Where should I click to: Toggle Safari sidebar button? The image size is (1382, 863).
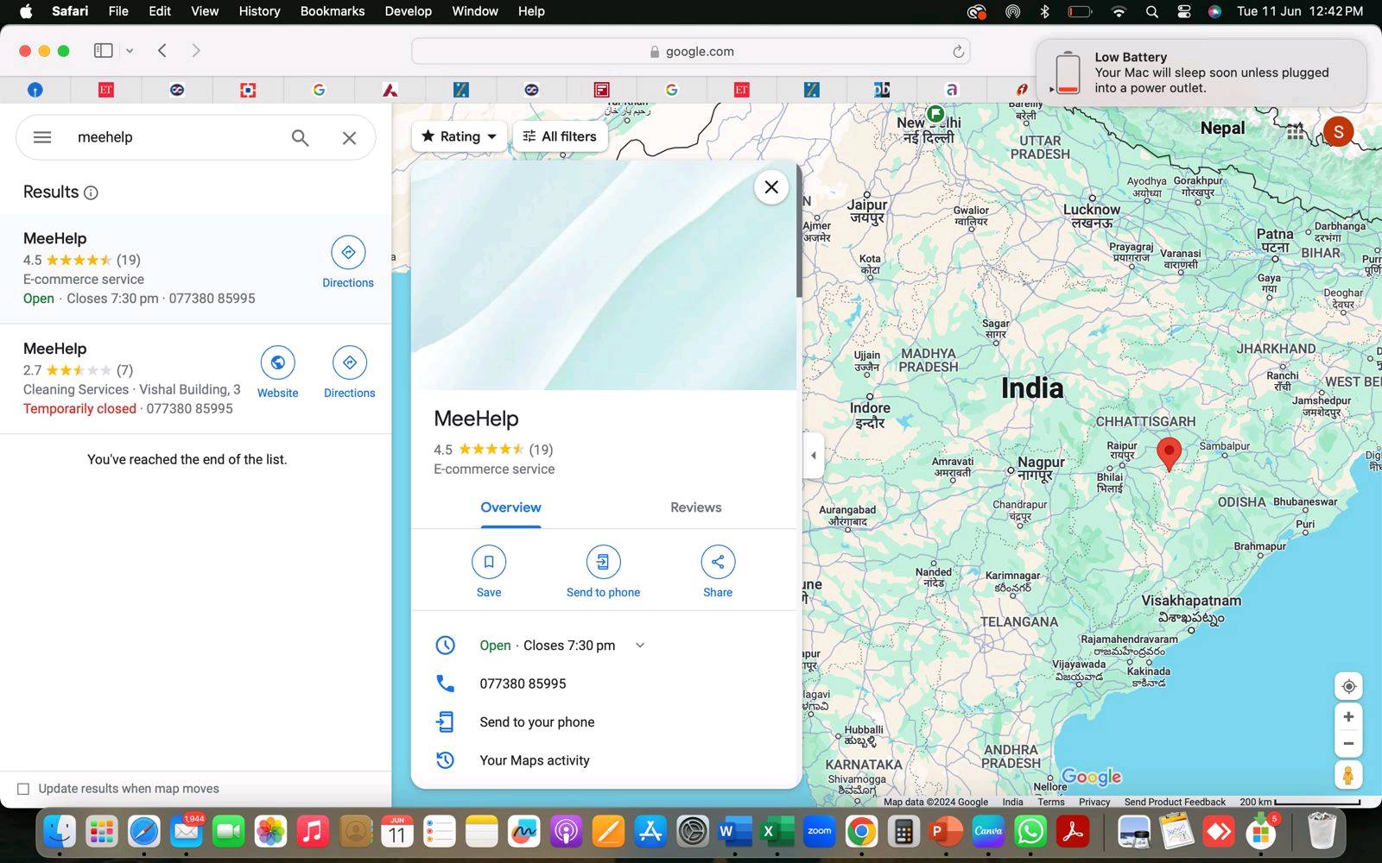(x=103, y=51)
